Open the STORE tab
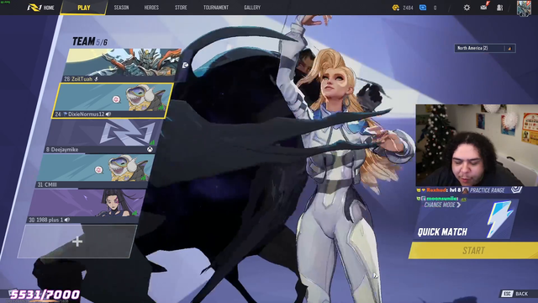The height and width of the screenshot is (303, 538). pos(181,8)
